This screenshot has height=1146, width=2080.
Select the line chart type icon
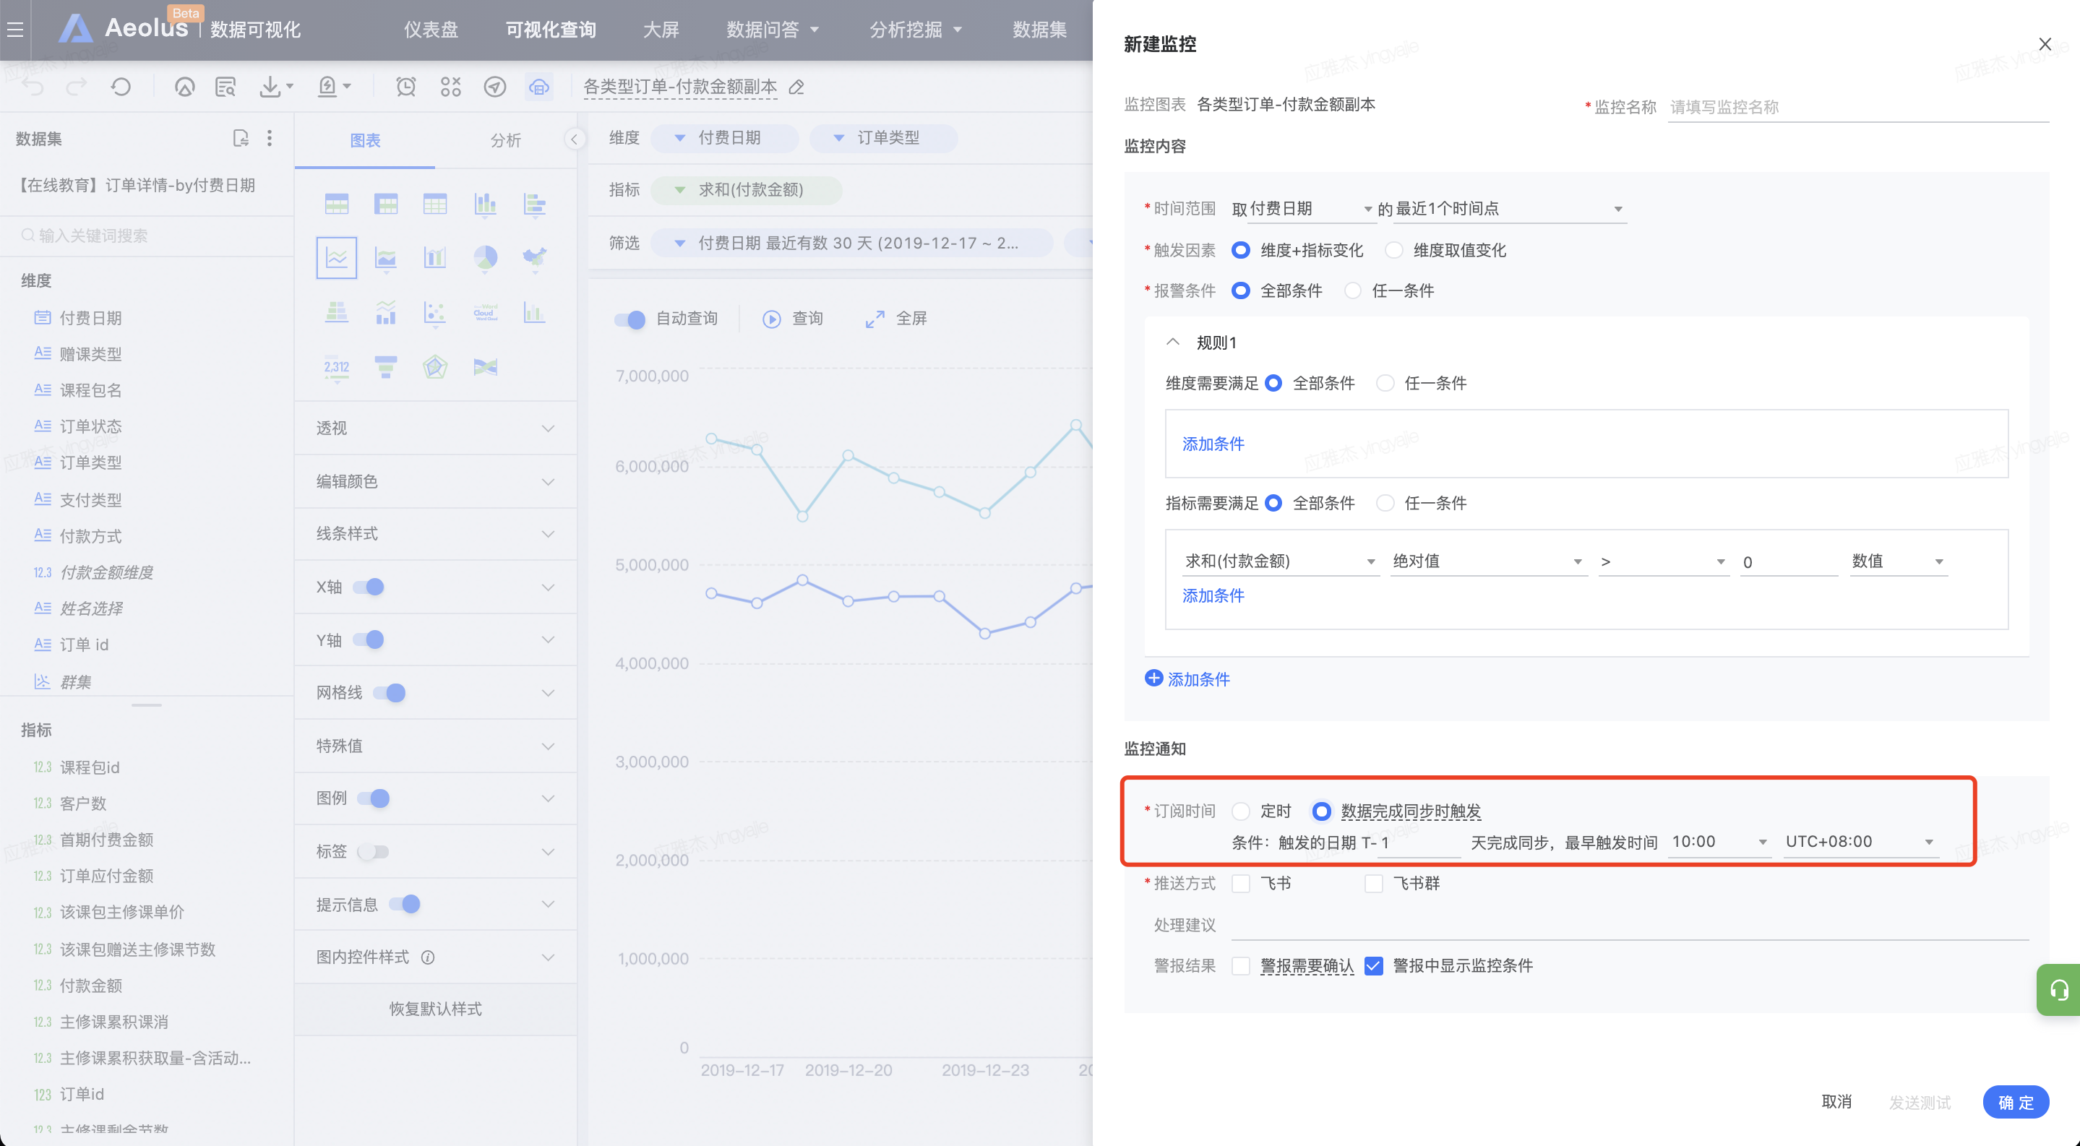coord(337,258)
